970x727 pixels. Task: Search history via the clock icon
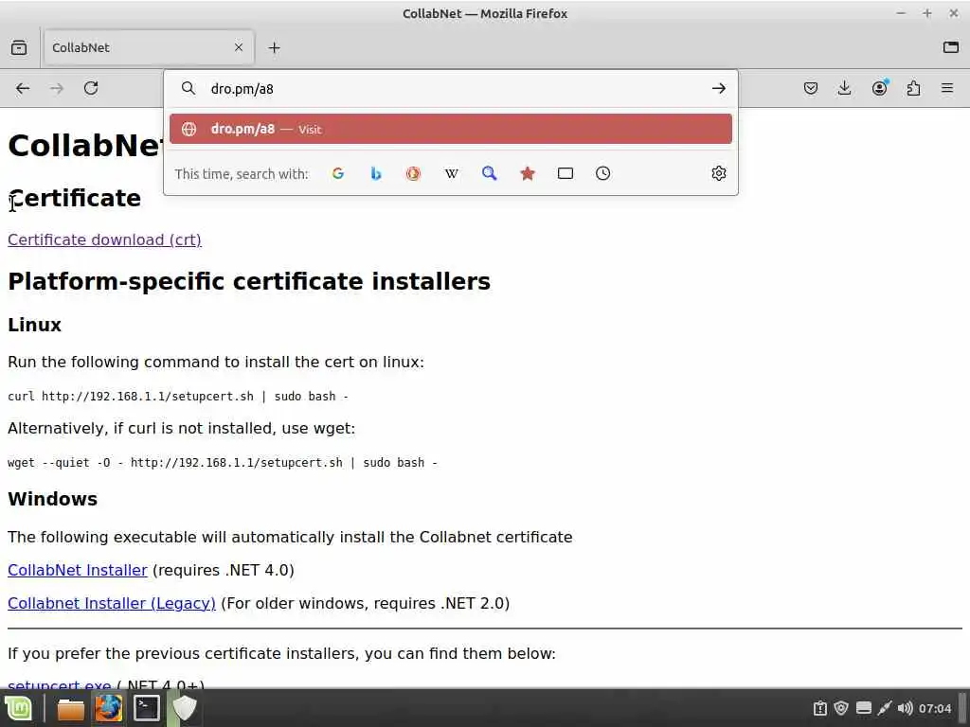(x=603, y=174)
